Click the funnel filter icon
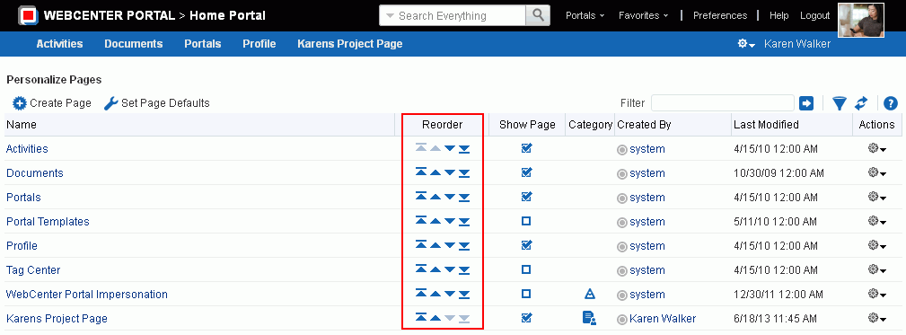Viewport: 906px width, 335px height. tap(839, 103)
